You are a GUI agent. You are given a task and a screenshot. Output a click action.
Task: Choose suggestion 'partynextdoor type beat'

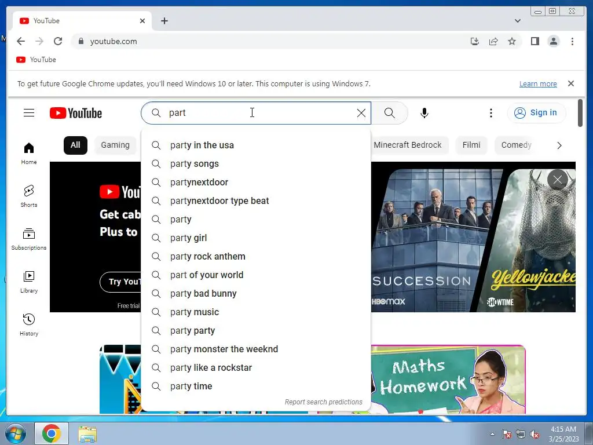[255, 201]
